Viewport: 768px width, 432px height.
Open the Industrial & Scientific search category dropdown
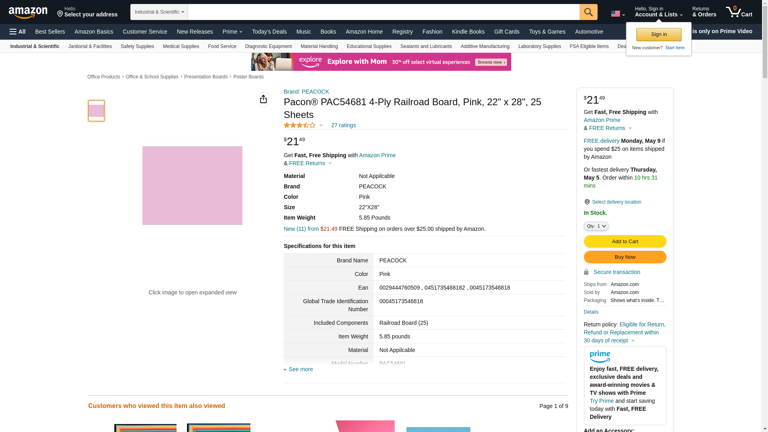(x=159, y=12)
